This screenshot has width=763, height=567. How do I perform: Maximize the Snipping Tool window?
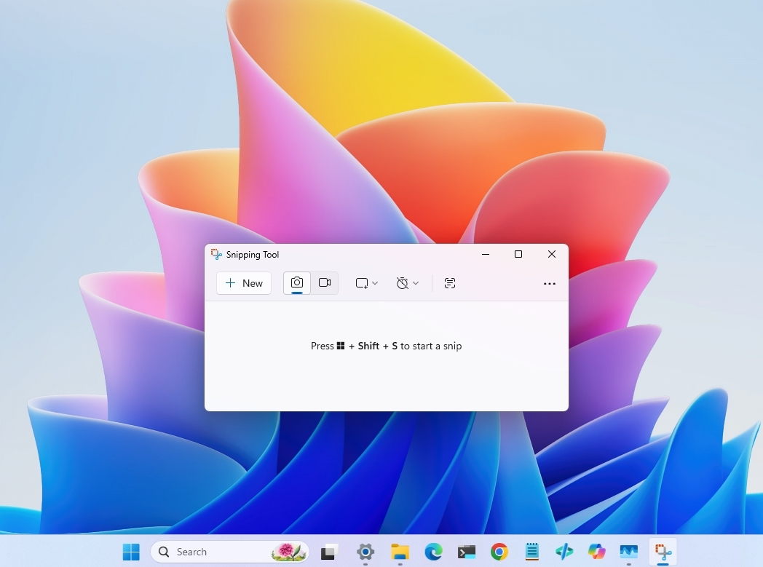(x=518, y=254)
